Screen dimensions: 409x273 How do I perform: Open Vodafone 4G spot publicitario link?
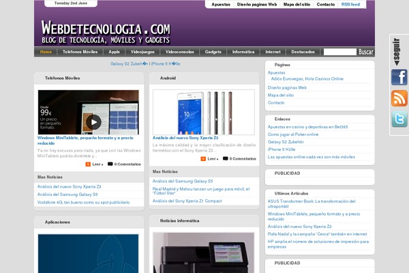click(x=83, y=203)
